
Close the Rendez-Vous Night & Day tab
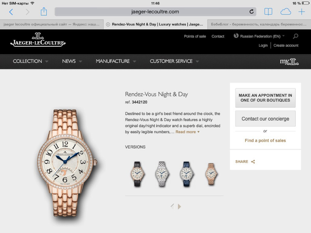[x=108, y=24]
